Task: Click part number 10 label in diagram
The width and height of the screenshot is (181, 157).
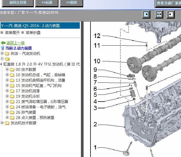Action: click(97, 61)
